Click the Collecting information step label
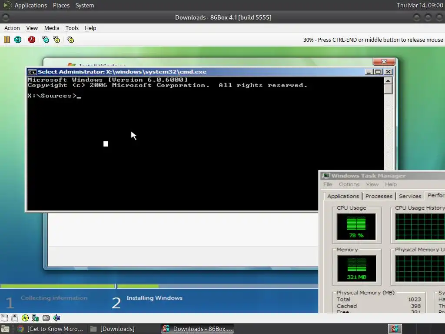 click(x=54, y=298)
